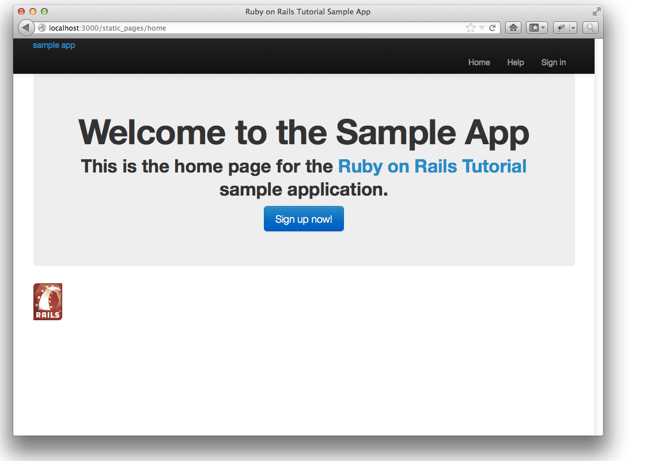
Task: Open Help from the navigation bar
Action: 516,62
